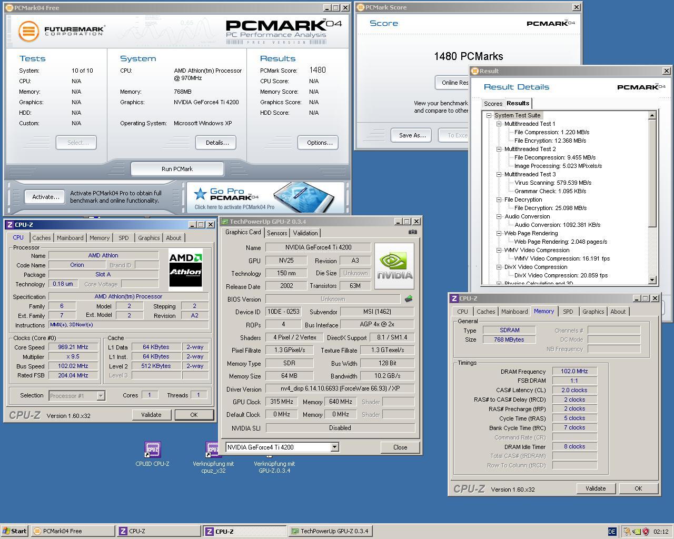Open SPD tab in left CPU-Z window

(124, 238)
